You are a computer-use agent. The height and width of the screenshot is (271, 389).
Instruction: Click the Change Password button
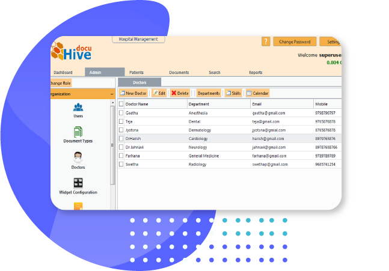click(295, 42)
